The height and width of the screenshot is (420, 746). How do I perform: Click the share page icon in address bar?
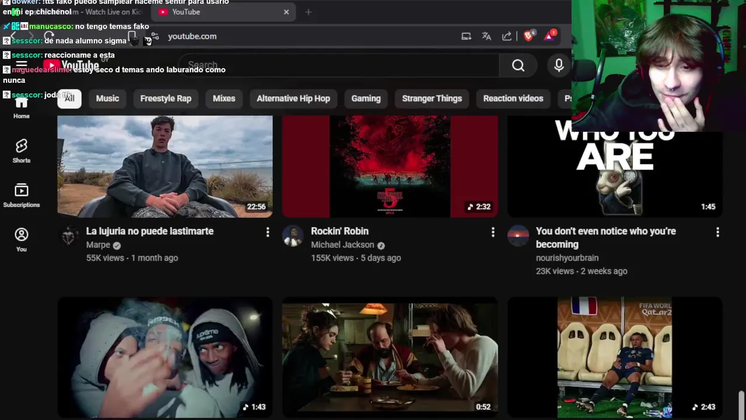507,36
